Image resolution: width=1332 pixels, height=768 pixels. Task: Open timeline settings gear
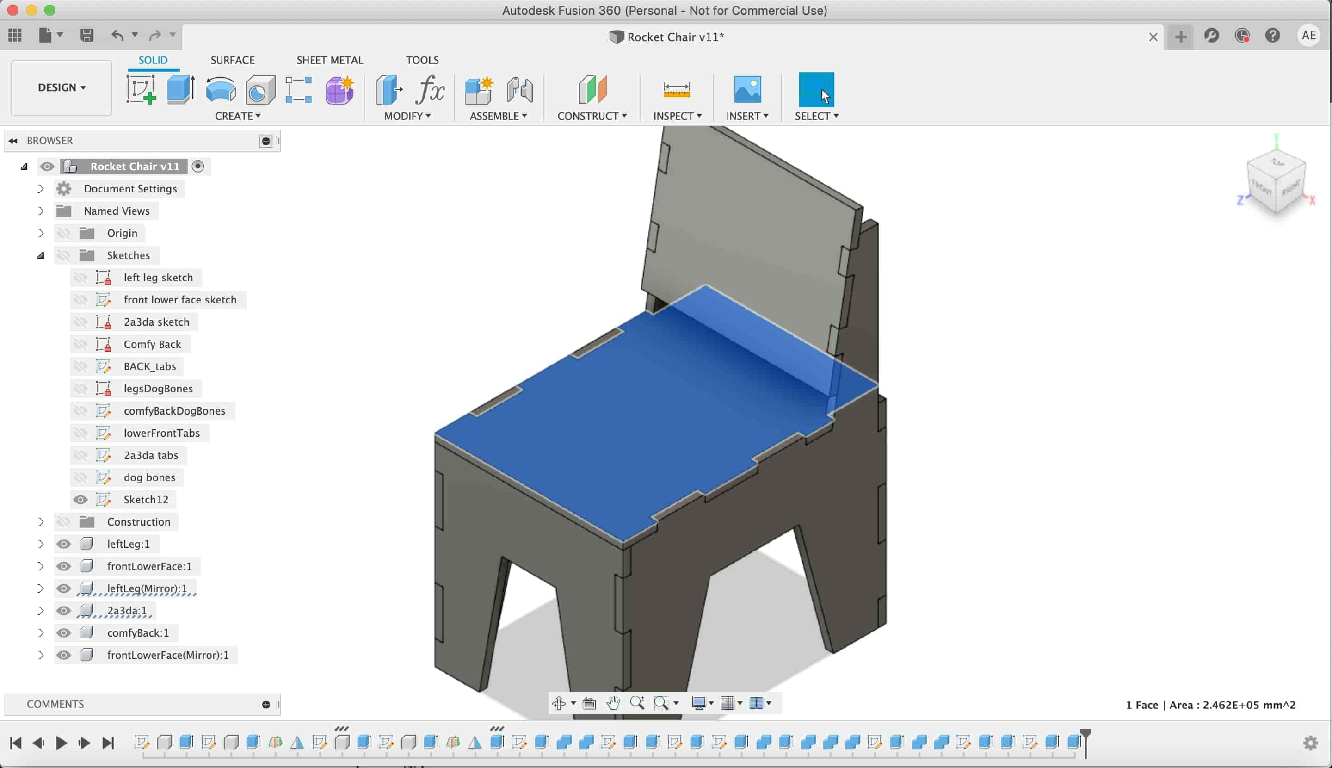click(1310, 743)
